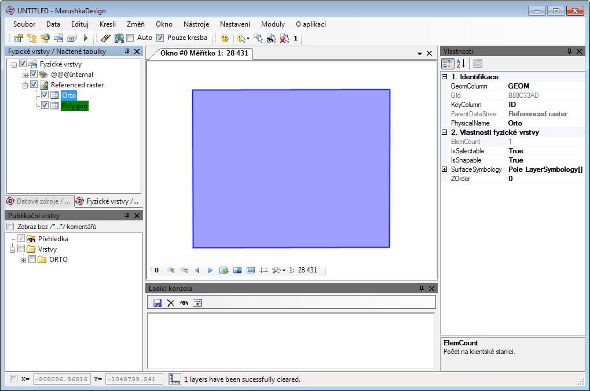Click the color palette toolbar icon
Viewport: 590px width, 391px height.
225,38
